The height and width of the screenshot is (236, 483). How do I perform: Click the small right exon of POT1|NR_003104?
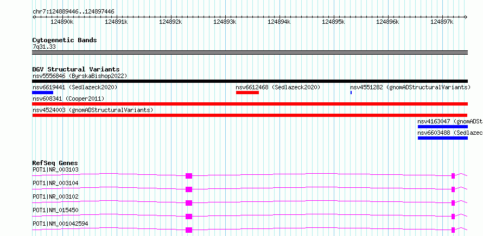[x=453, y=189]
